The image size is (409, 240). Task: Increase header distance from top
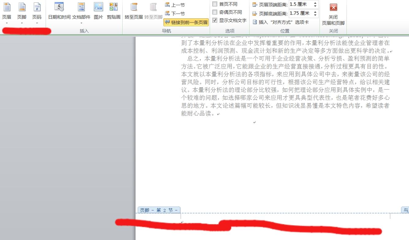tap(315, 2)
